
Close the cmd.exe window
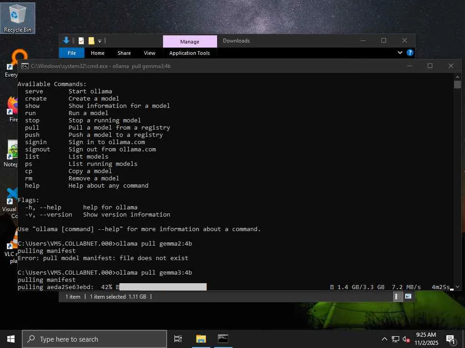[x=451, y=66]
